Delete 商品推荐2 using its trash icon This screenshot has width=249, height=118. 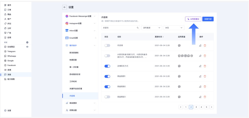(205, 87)
